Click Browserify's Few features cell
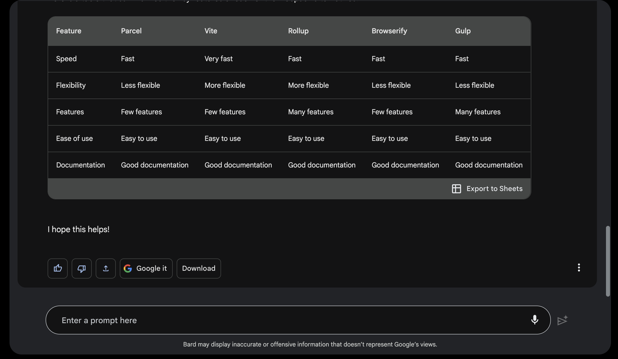 click(392, 112)
